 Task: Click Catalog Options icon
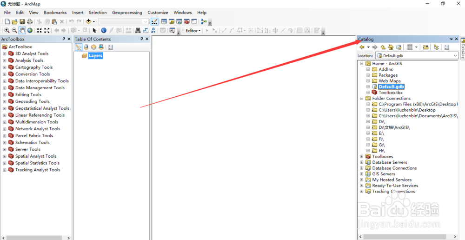click(x=447, y=47)
